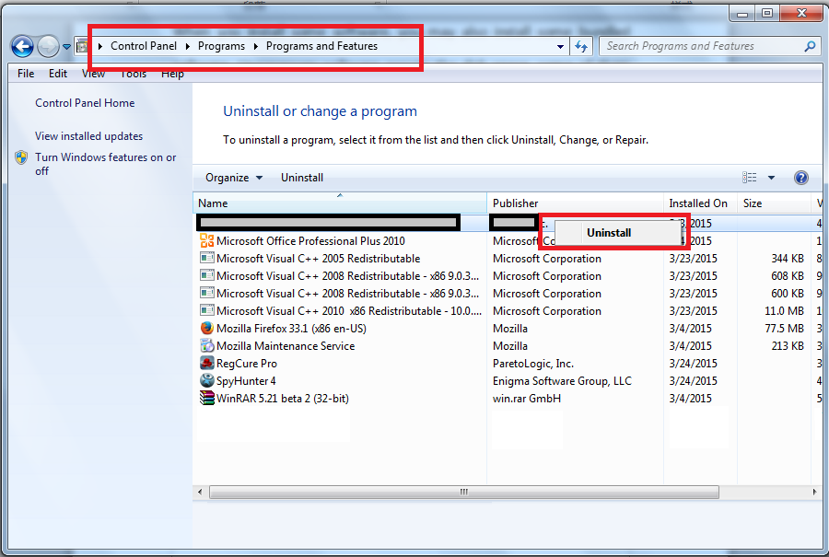
Task: Sort by the Size column header
Action: pyautogui.click(x=774, y=203)
